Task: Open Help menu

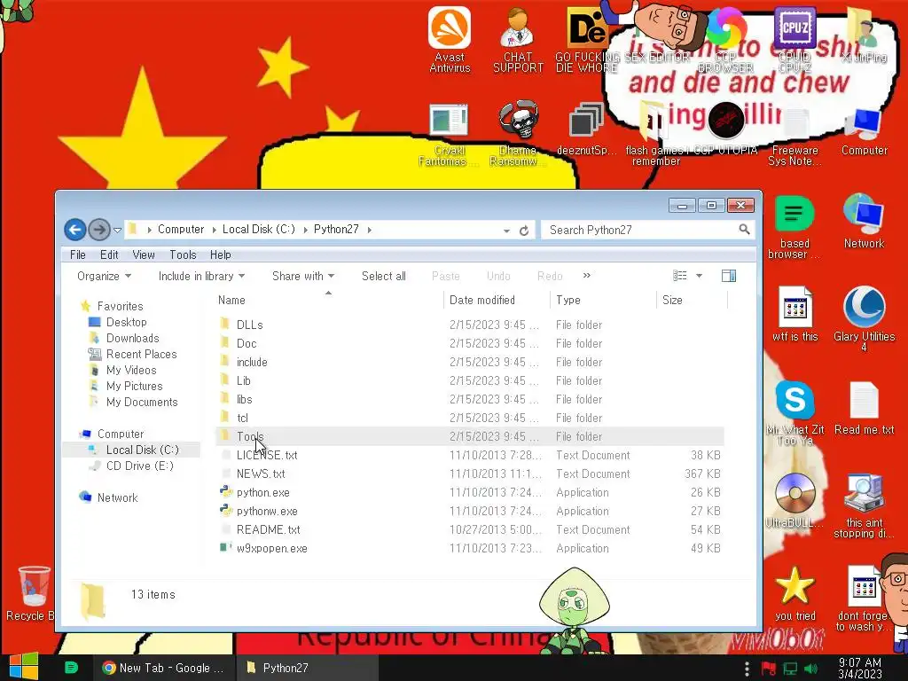Action: tap(220, 254)
